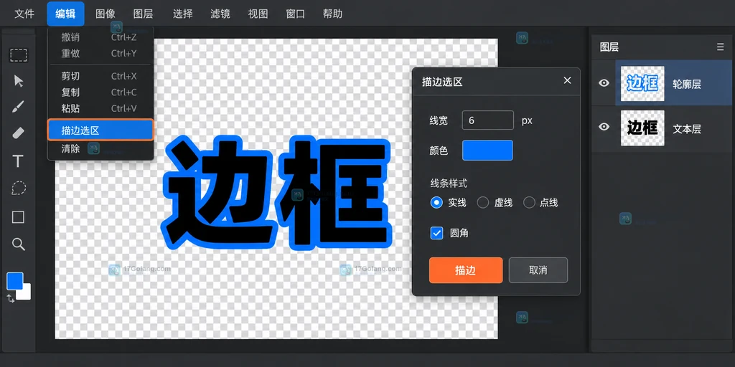Click the 文本层 layer name
The height and width of the screenshot is (367, 735).
pyautogui.click(x=687, y=129)
